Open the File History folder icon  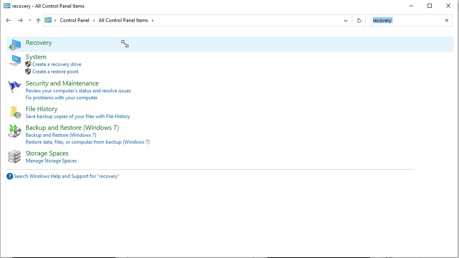click(15, 112)
